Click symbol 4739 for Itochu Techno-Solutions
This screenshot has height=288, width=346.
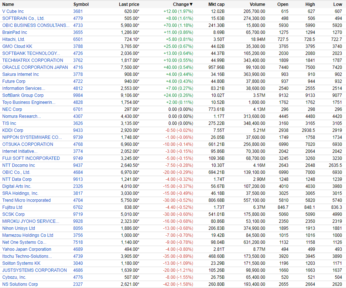coord(78,256)
